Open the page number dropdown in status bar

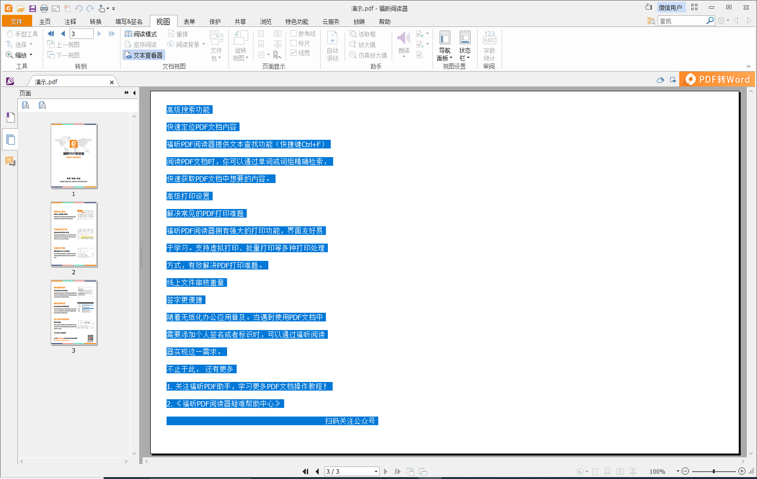tap(376, 472)
